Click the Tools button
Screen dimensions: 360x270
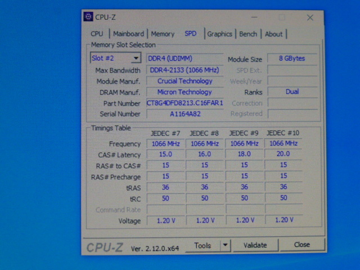[x=202, y=245]
